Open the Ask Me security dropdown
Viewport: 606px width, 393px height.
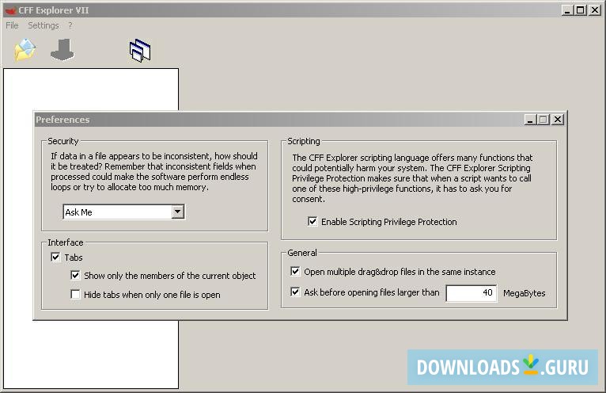point(123,212)
